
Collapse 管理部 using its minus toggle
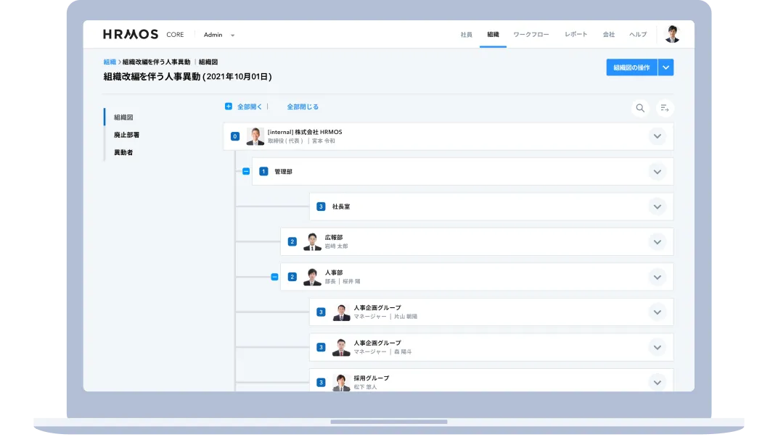coord(245,171)
